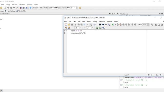Screen dimensions: 164x92
Task: Decrement the value by 1.0 with the minus button
Action: [x=73, y=28]
